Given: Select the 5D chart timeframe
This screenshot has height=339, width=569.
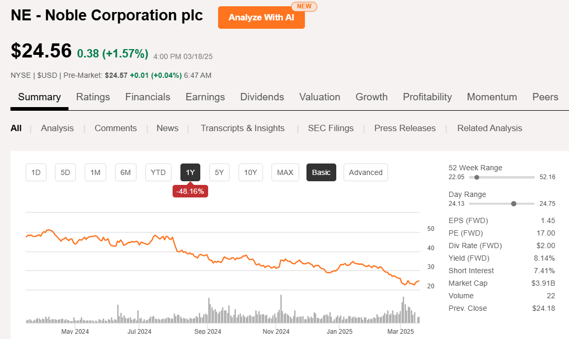Looking at the screenshot, I should pyautogui.click(x=65, y=172).
